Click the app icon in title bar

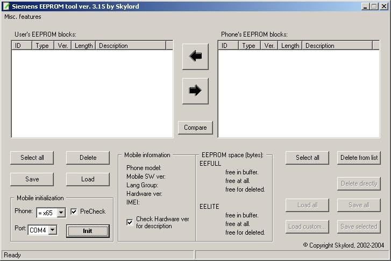(6, 6)
